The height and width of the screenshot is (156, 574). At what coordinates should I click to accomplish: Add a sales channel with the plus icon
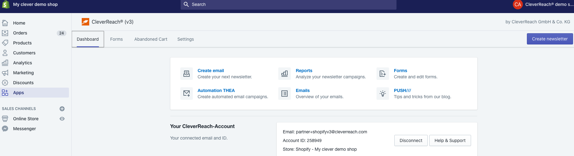click(62, 109)
